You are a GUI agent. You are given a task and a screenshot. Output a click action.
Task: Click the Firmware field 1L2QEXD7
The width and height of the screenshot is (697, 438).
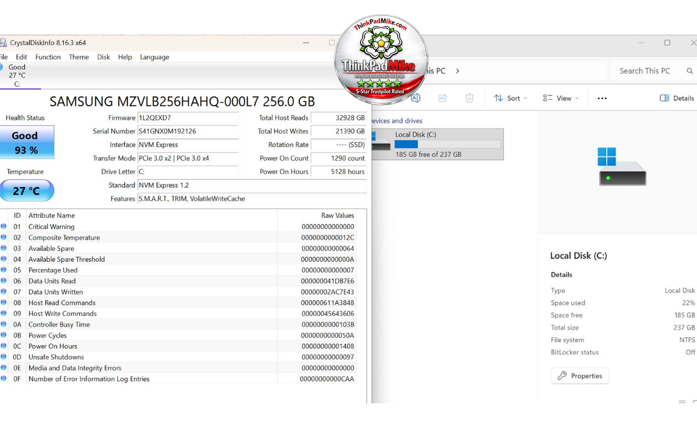click(x=188, y=118)
